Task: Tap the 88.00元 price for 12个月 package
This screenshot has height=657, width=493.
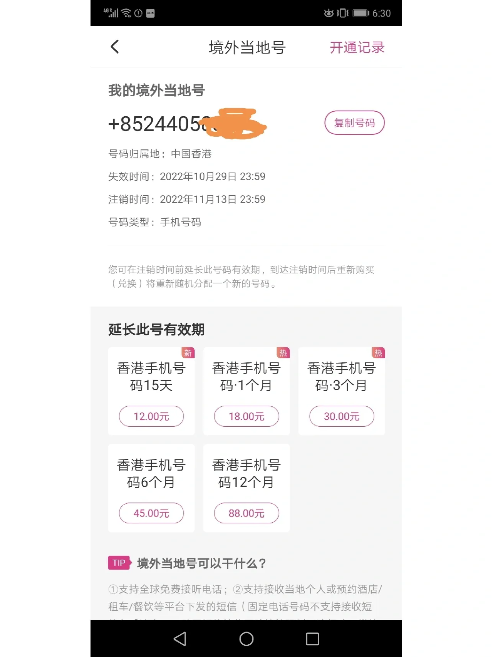Action: pyautogui.click(x=246, y=513)
